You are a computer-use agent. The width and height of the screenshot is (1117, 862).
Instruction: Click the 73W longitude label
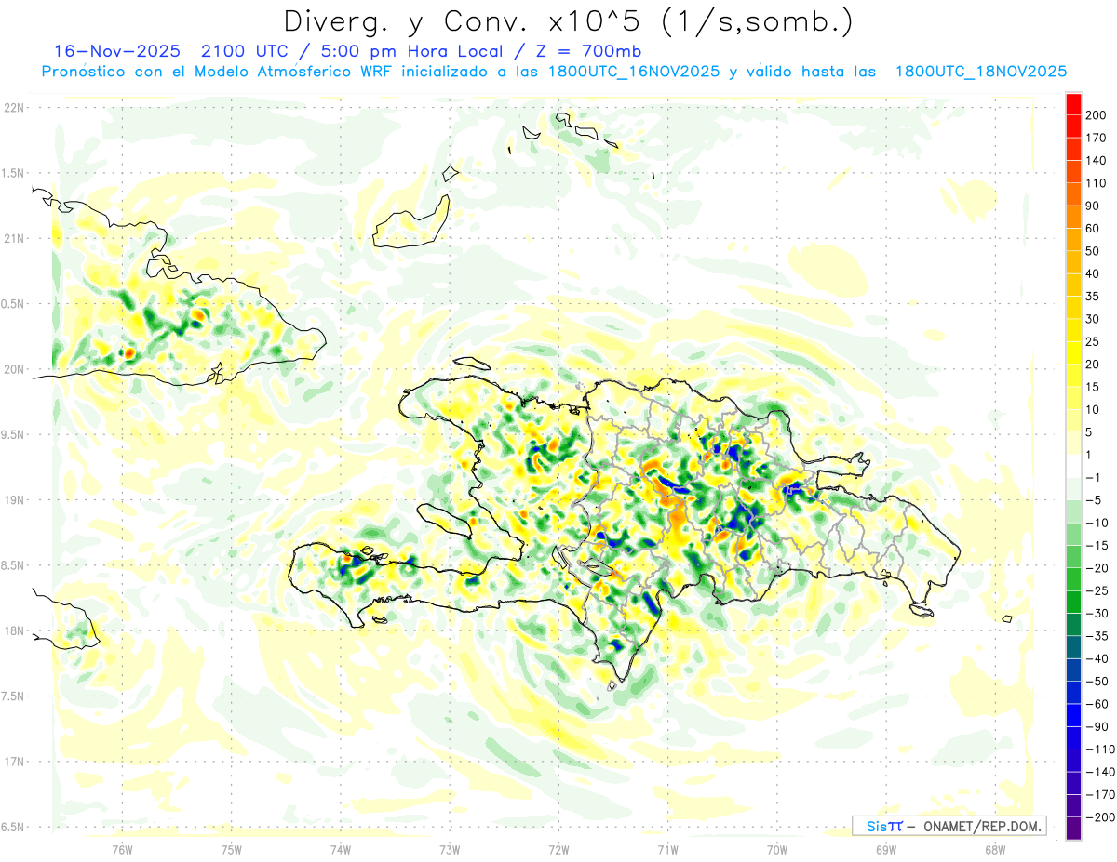click(x=450, y=850)
